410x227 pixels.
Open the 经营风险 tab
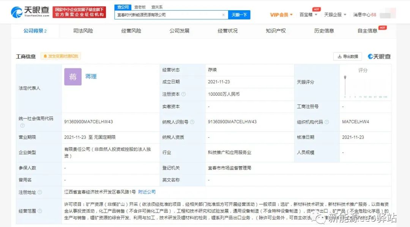click(x=131, y=31)
